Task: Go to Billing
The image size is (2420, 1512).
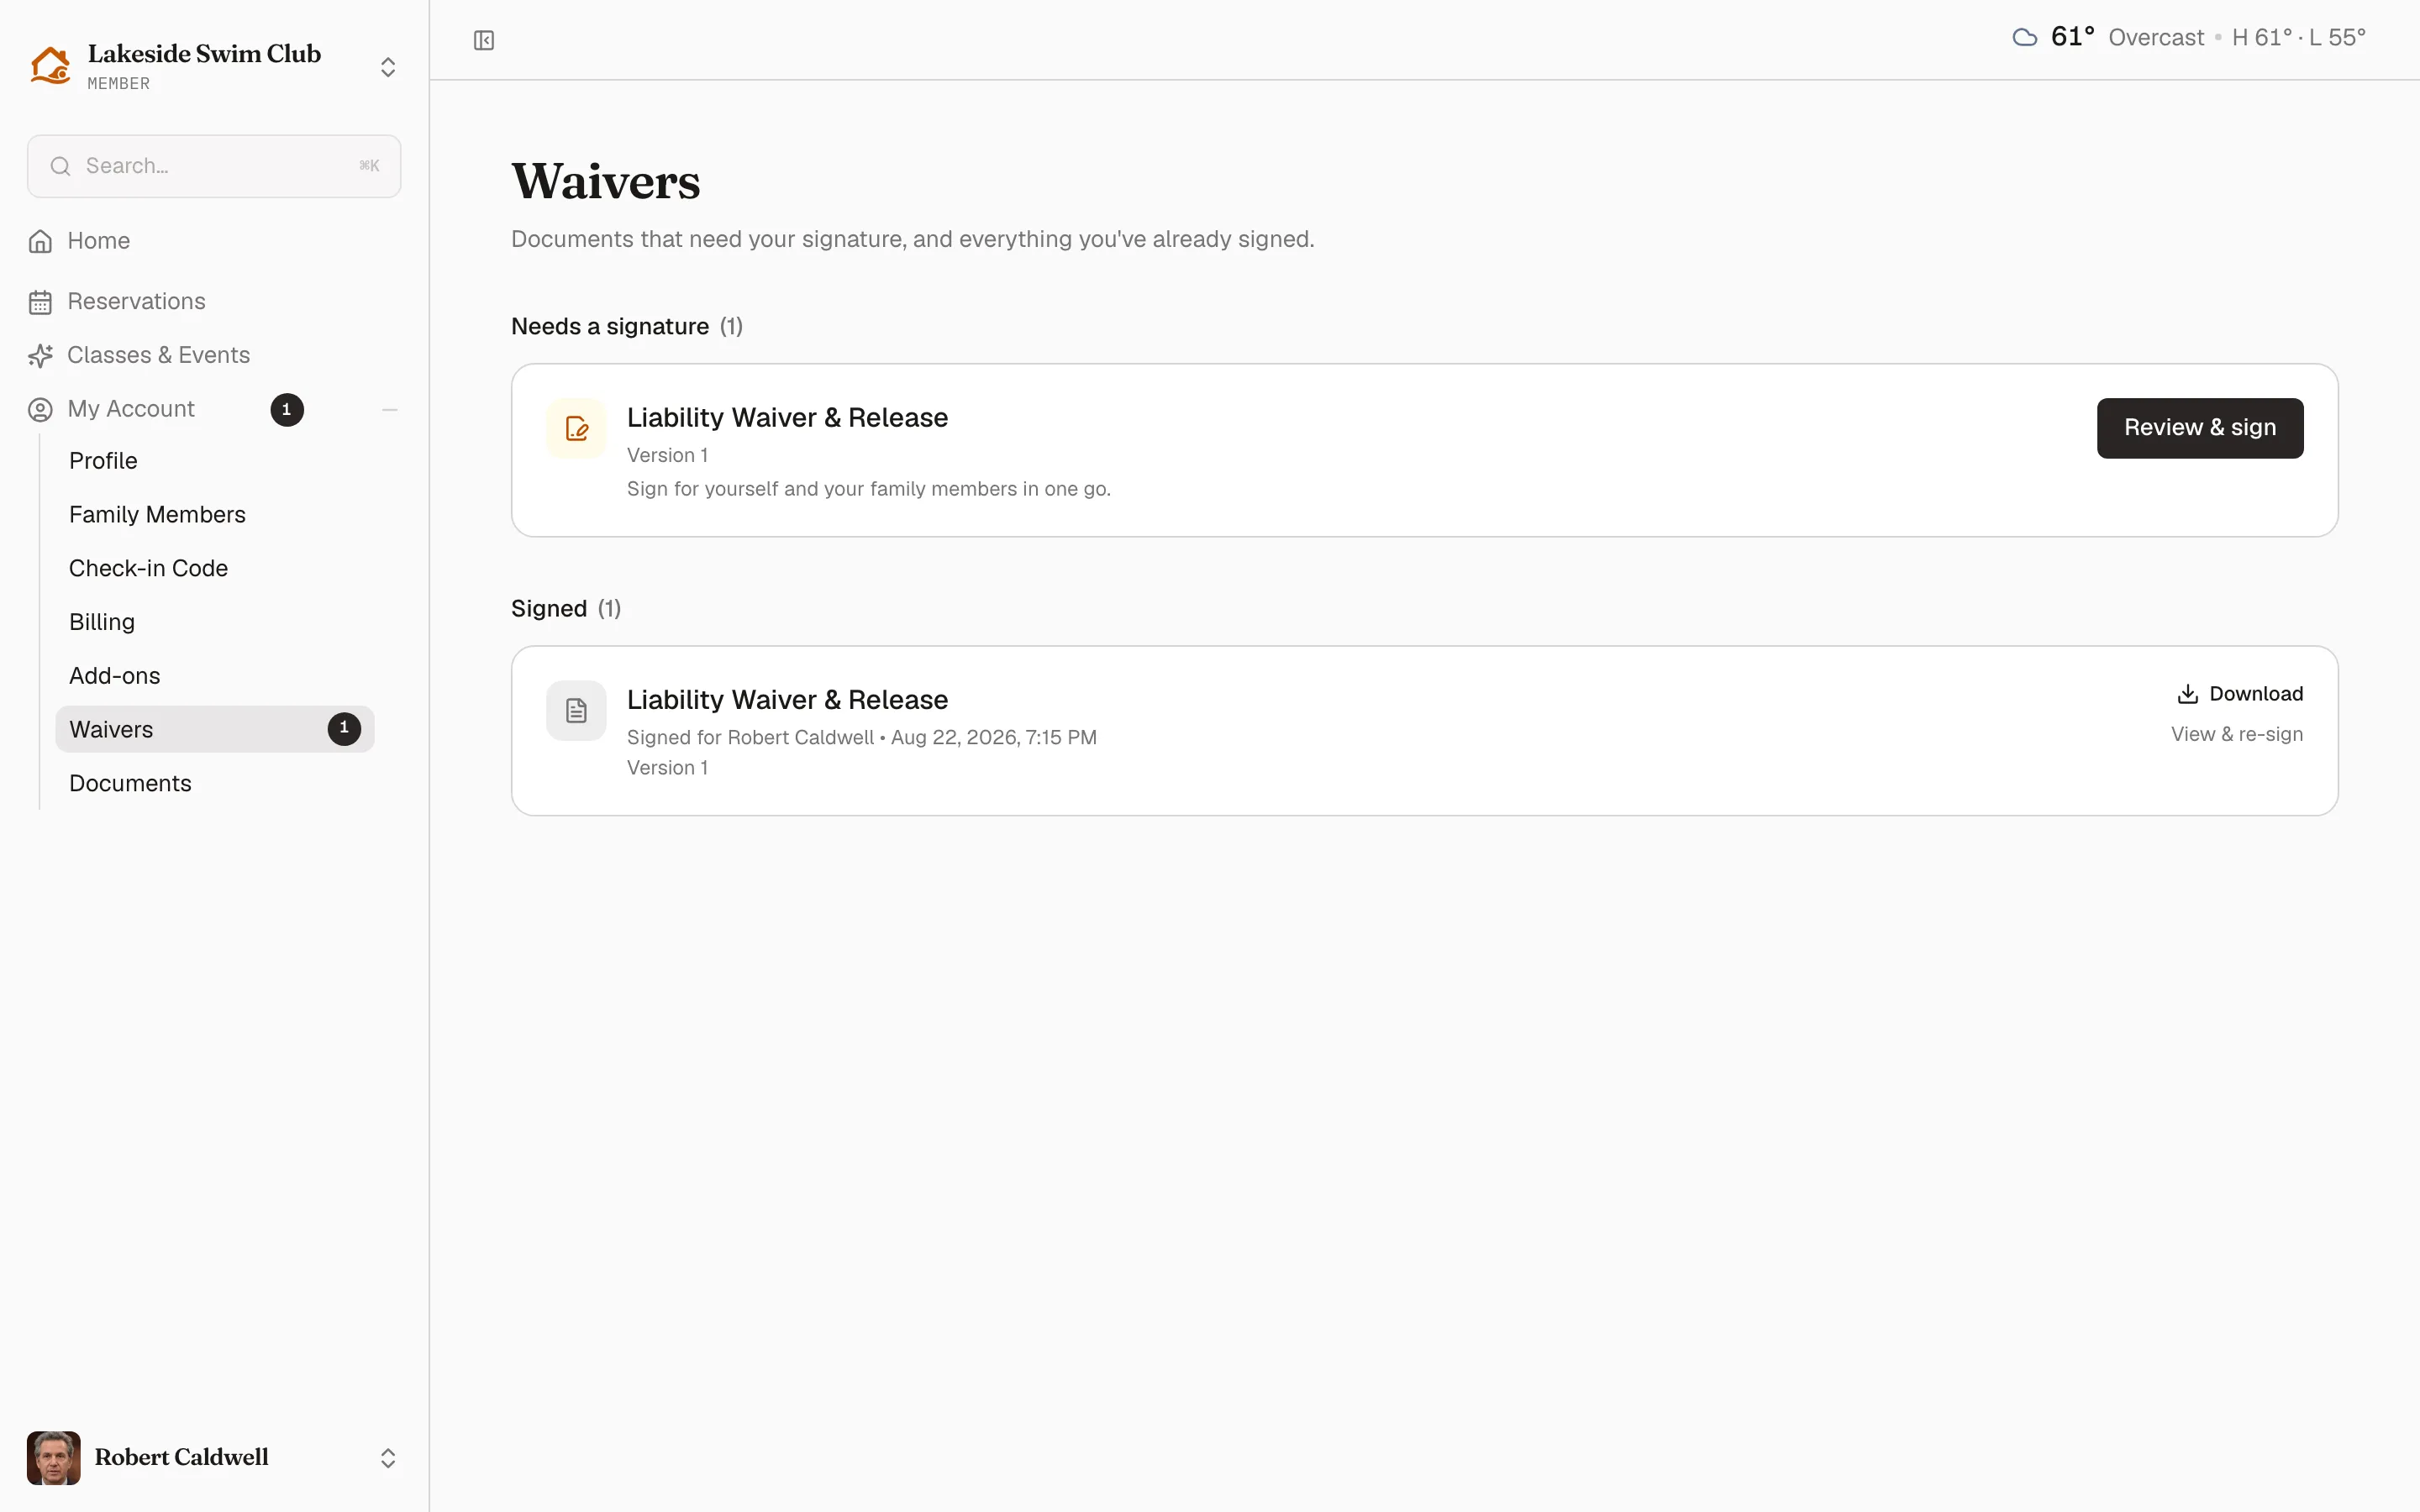Action: pos(215,622)
